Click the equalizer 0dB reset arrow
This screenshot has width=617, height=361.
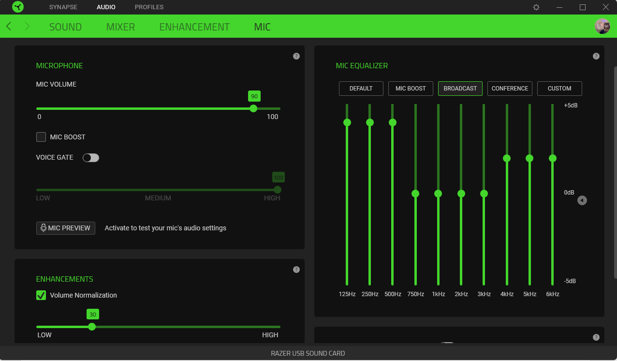pos(582,200)
